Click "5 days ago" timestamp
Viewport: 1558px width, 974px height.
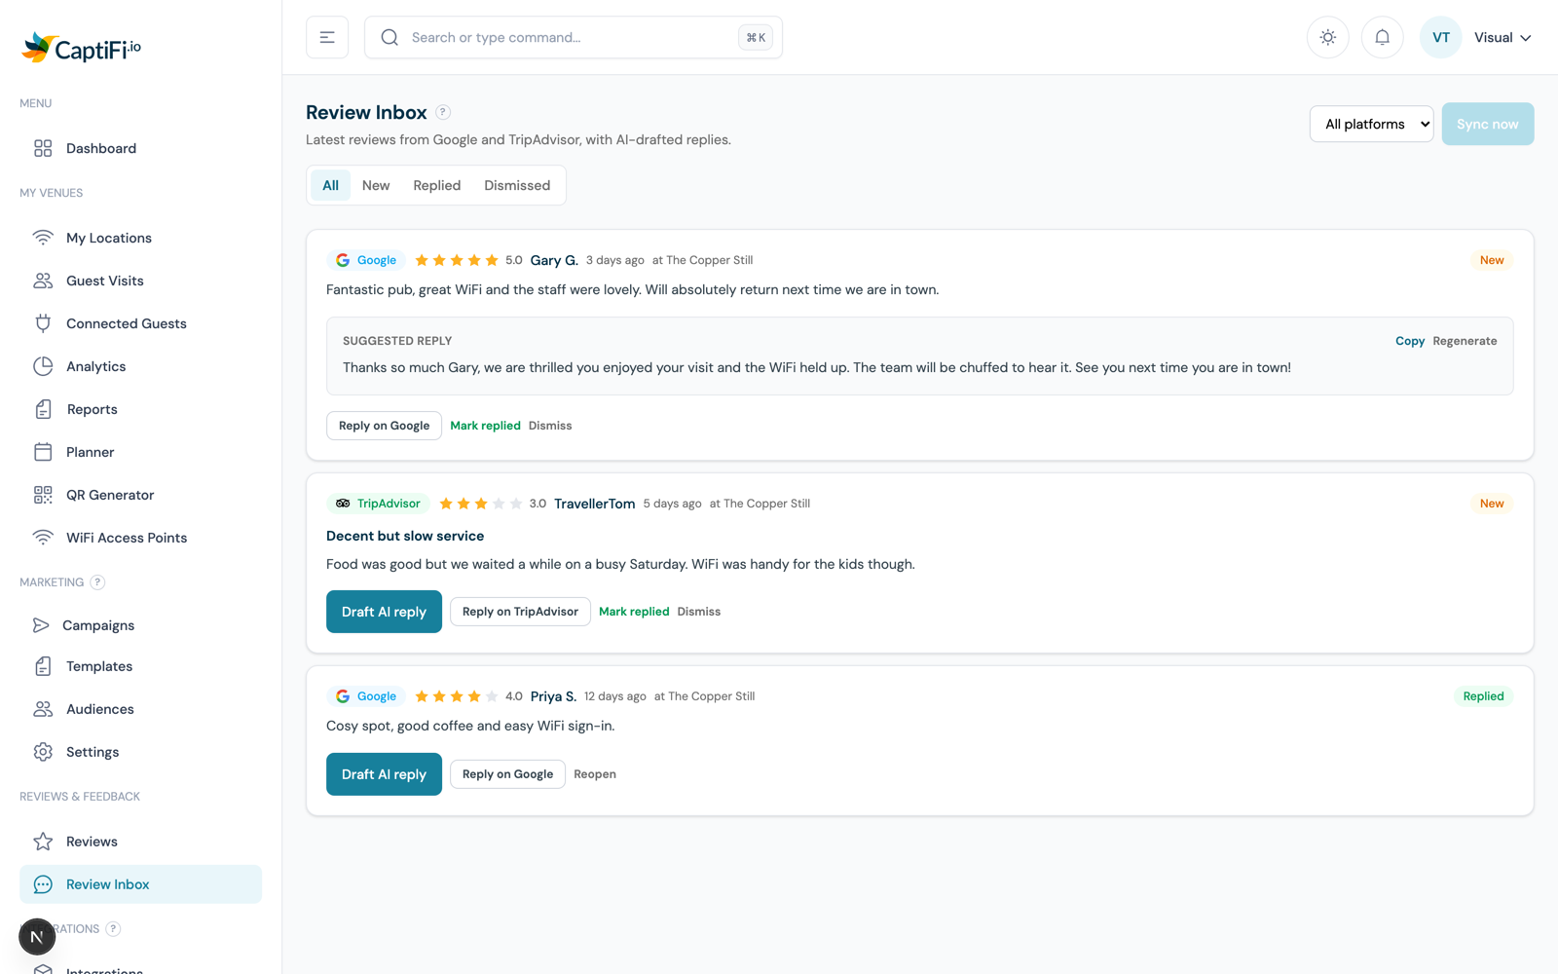[x=672, y=504]
